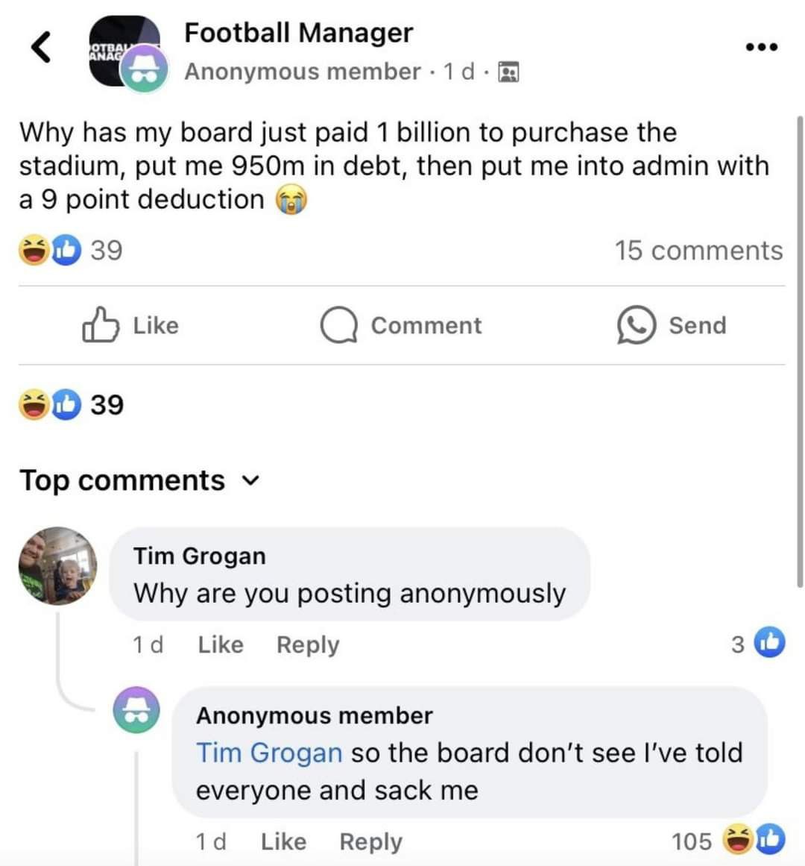Tap the Comment speech bubble icon
Image resolution: width=805 pixels, height=866 pixels.
(x=338, y=326)
